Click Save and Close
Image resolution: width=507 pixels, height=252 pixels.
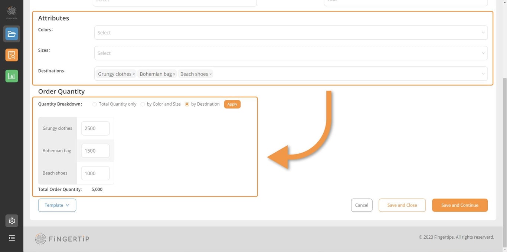tap(402, 205)
